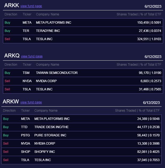
Task: Open the ARKQ view fund page link
Action: [x=32, y=56]
